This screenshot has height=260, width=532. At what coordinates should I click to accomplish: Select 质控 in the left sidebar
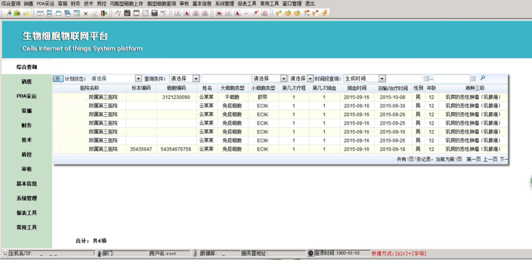click(x=27, y=155)
